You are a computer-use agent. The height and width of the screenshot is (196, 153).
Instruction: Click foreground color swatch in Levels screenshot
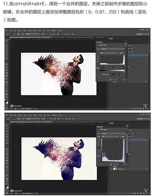[x=6, y=101]
